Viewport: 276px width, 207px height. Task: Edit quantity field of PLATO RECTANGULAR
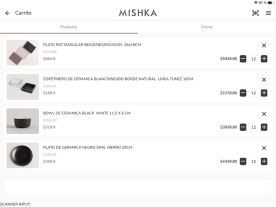click(x=253, y=59)
